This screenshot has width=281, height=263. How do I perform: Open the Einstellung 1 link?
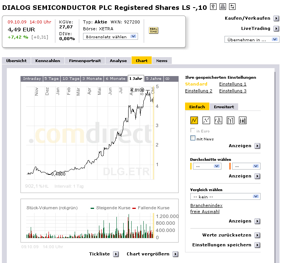(232, 84)
